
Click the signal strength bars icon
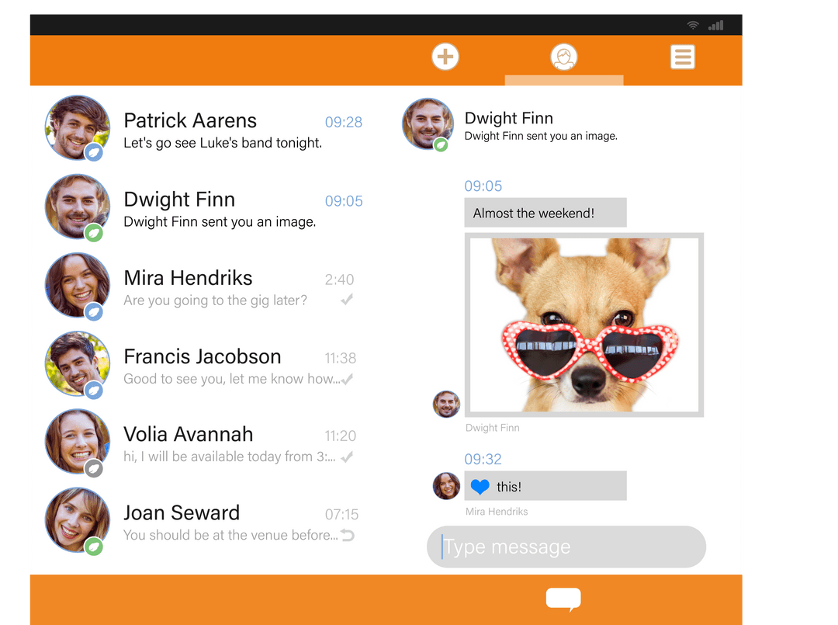point(716,25)
